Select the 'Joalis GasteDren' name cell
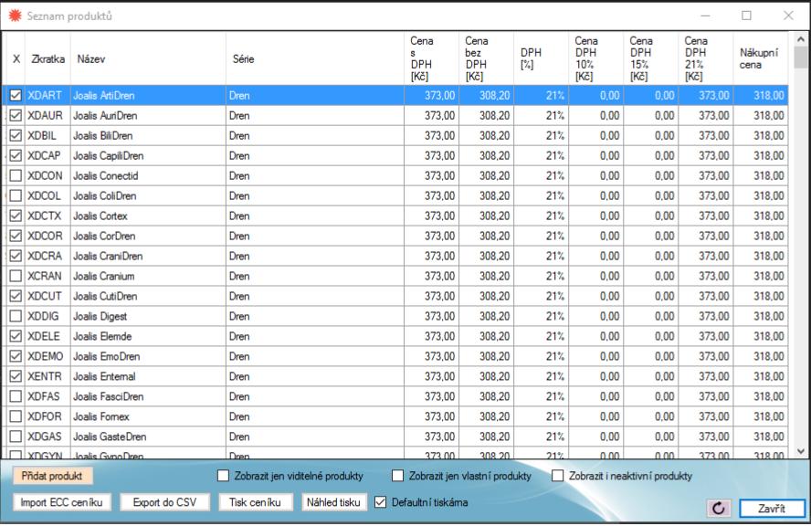 click(x=148, y=437)
